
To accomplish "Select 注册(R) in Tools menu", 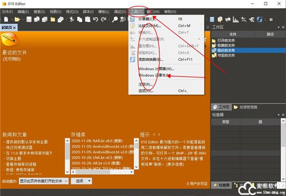I will [x=166, y=84].
